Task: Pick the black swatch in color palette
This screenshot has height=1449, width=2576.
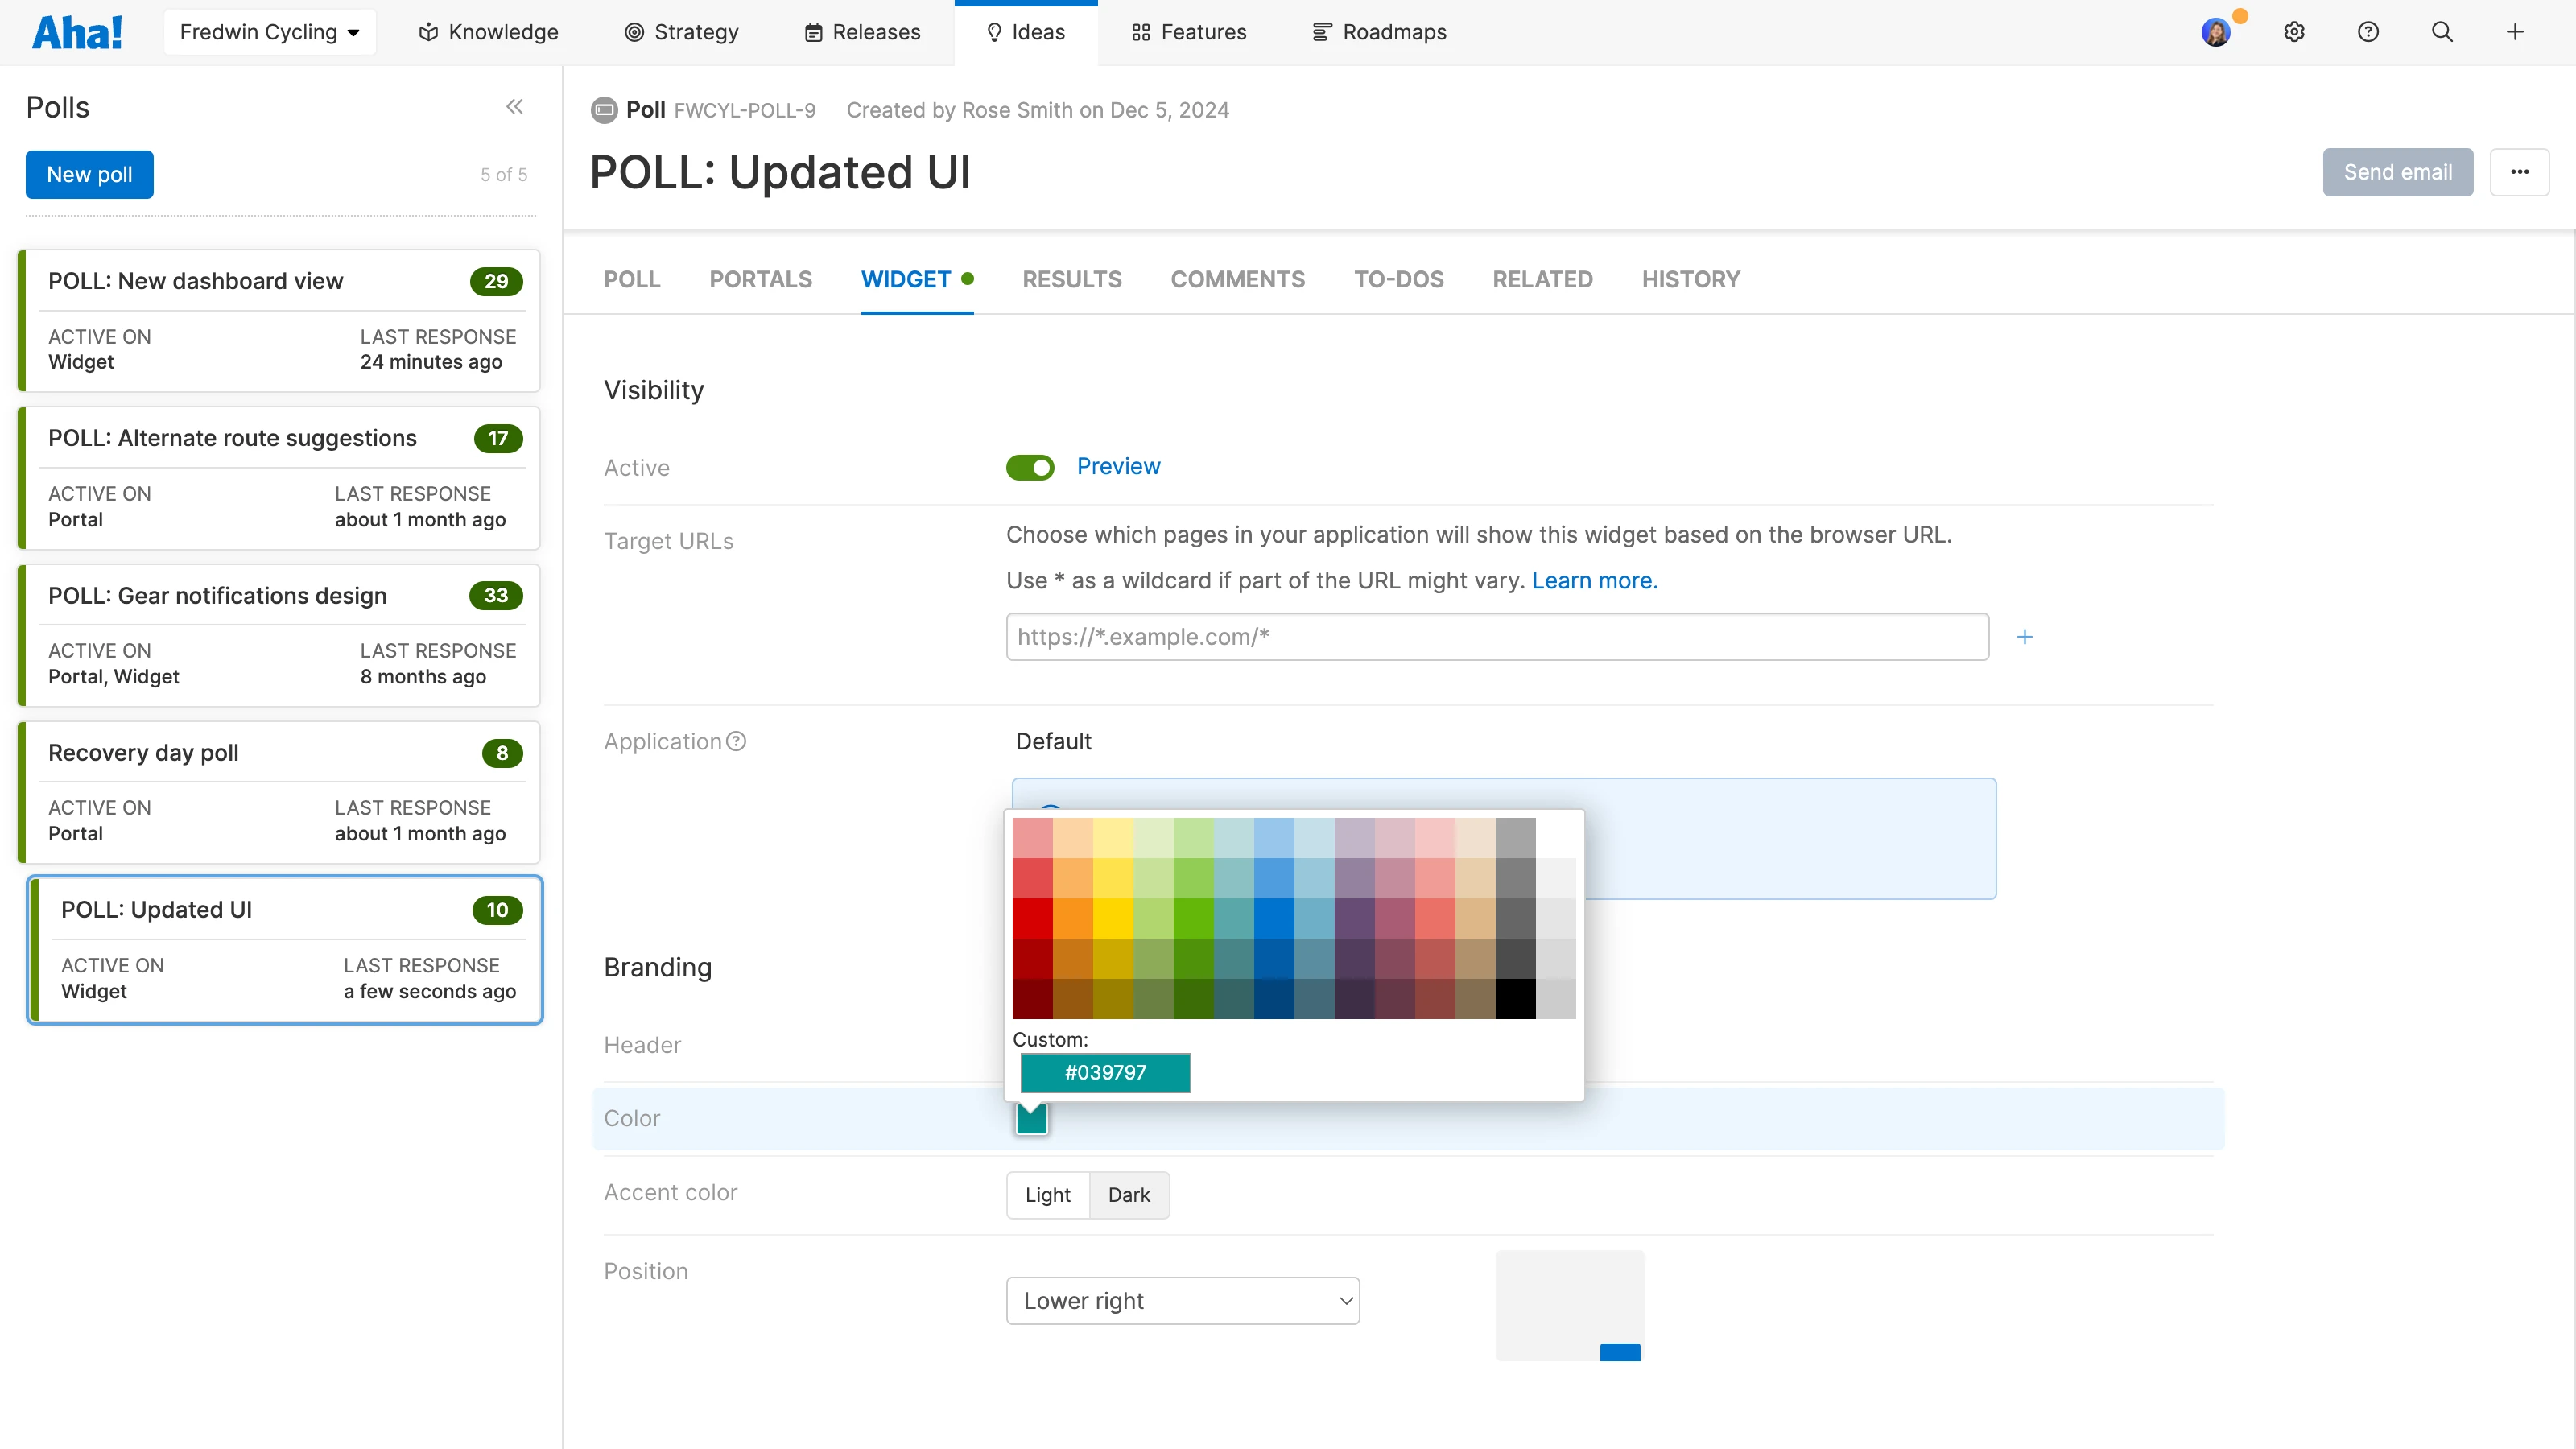Action: [1515, 998]
